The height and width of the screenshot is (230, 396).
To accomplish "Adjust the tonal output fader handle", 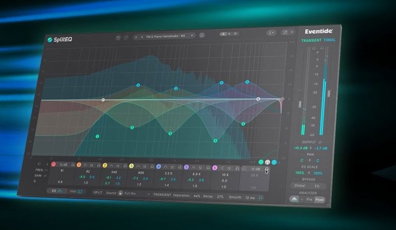I will tap(329, 93).
